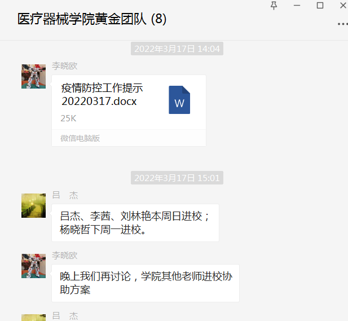Maximize the chat window
This screenshot has width=348, height=321.
click(x=320, y=6)
